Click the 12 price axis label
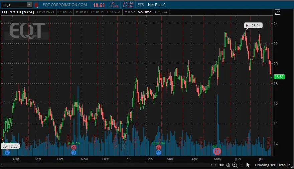Screen dimensions: 294x169 click(276, 143)
